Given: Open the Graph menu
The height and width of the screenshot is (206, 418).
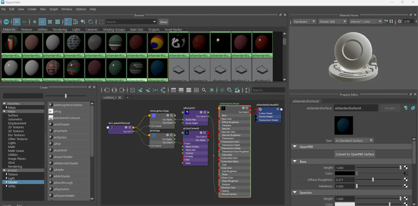Looking at the screenshot, I should 54,9.
